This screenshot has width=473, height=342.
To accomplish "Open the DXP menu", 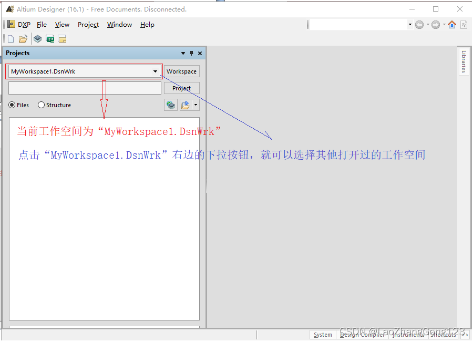I will point(24,25).
